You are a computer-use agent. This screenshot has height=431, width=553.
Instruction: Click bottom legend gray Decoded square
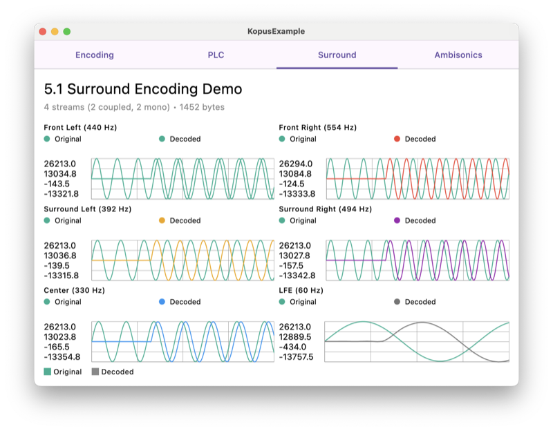[x=95, y=372]
